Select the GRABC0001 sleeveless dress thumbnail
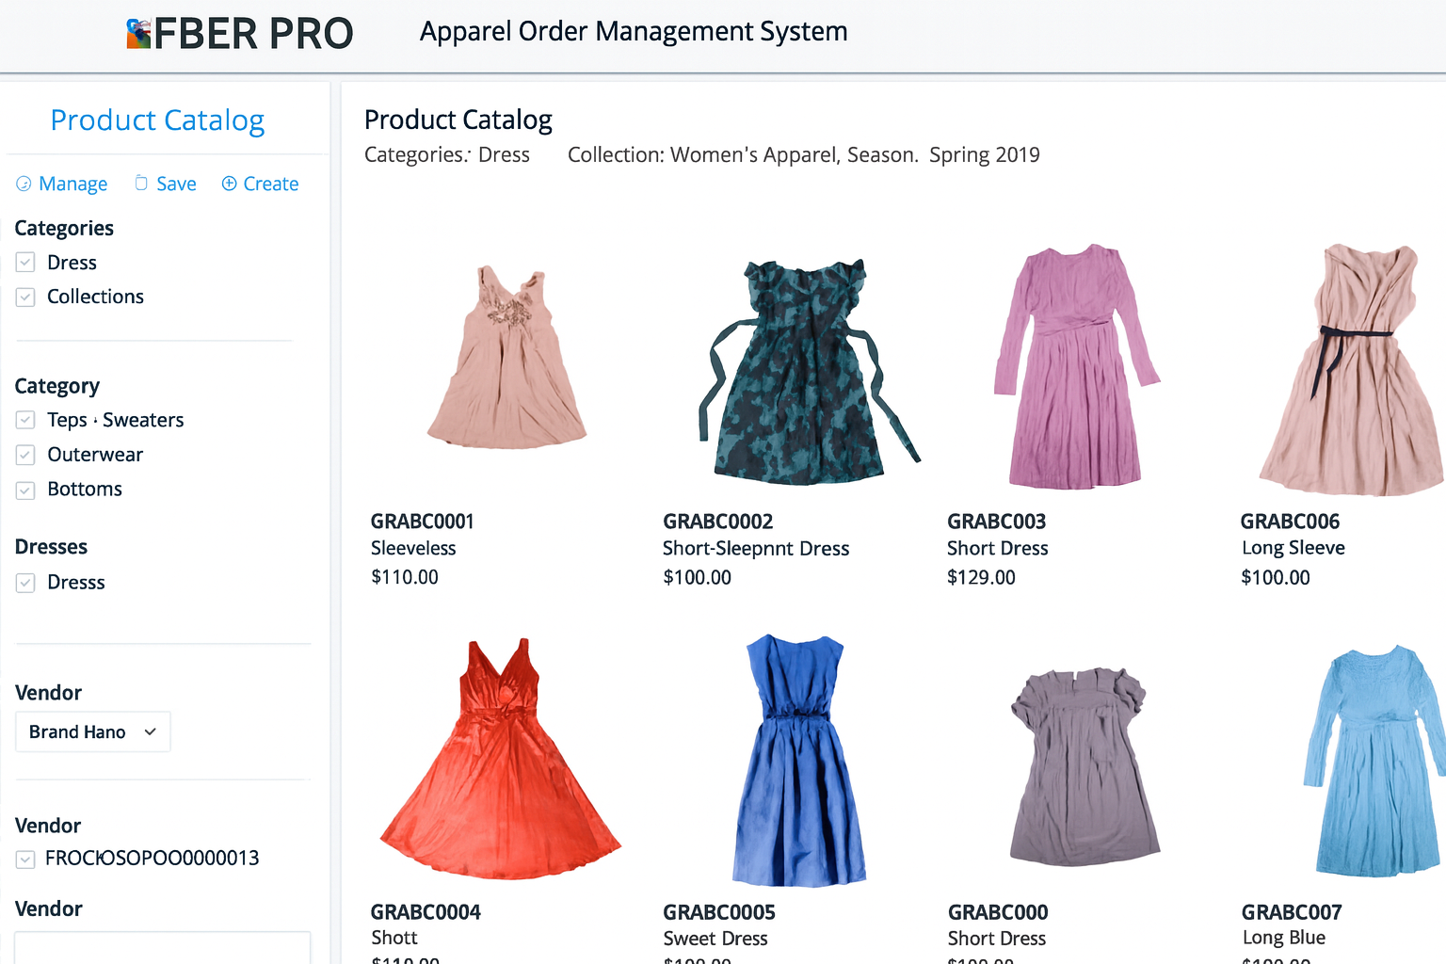Image resolution: width=1446 pixels, height=964 pixels. tap(506, 358)
